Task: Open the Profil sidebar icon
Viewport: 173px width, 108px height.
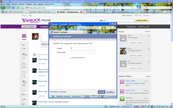Action: [24, 46]
